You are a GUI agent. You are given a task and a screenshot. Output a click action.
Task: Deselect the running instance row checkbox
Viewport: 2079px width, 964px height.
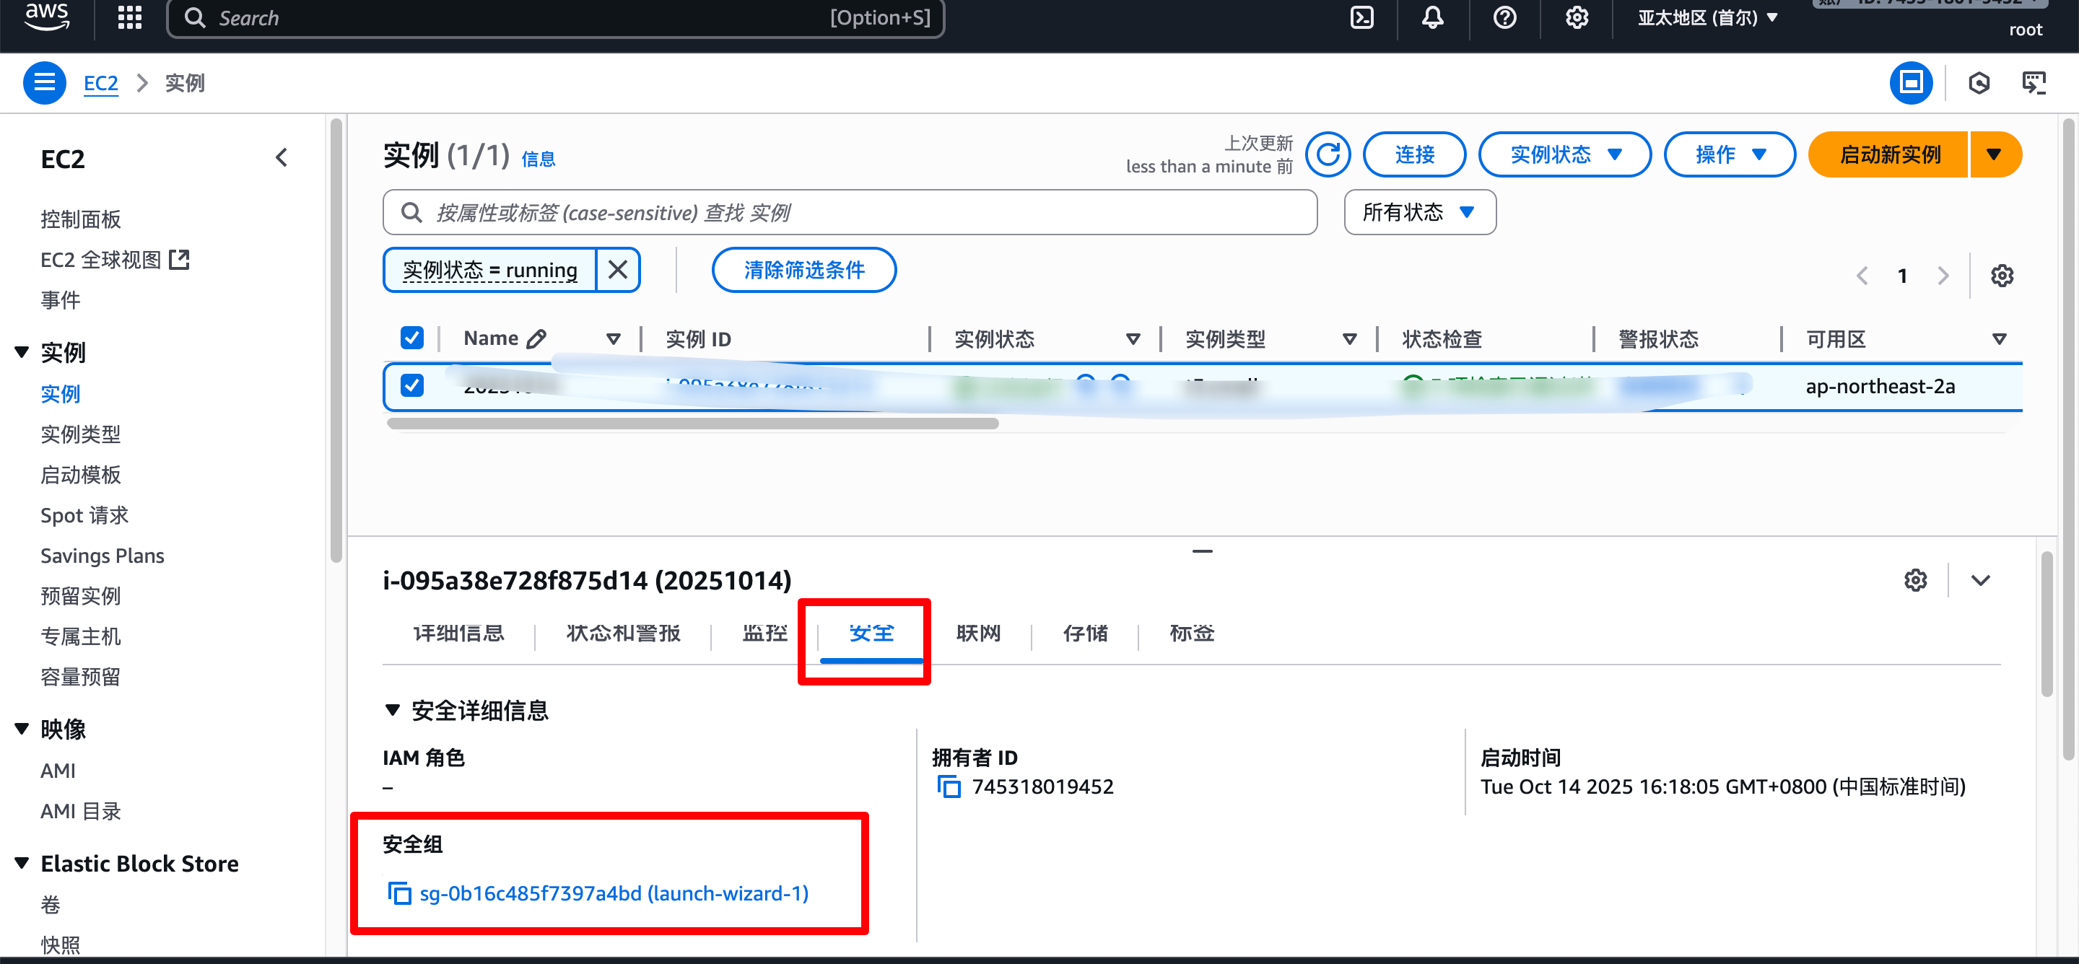[x=411, y=385]
